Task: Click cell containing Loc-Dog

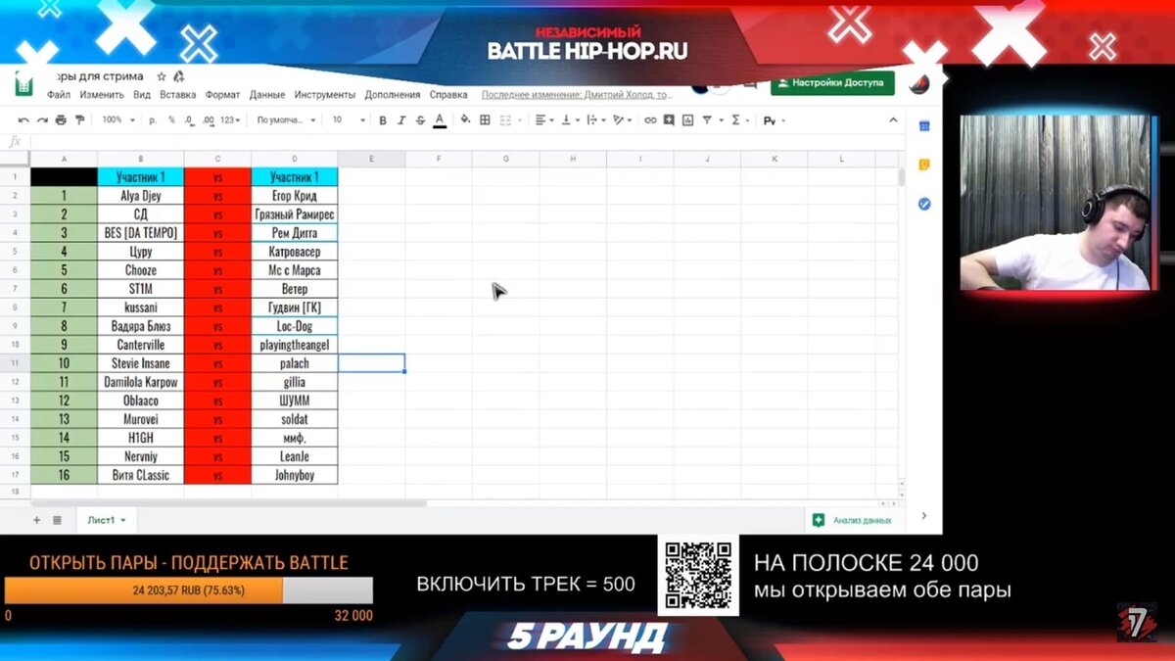Action: tap(295, 326)
